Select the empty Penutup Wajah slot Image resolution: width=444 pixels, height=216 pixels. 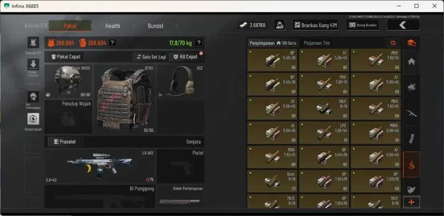68,117
